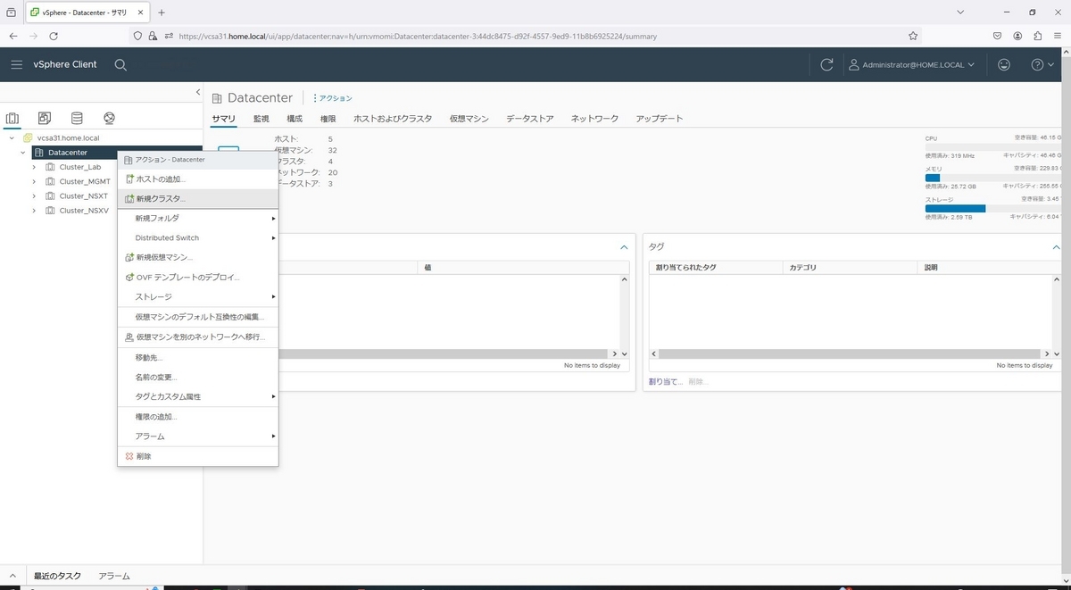Open the help question mark menu
Image resolution: width=1071 pixels, height=590 pixels.
pyautogui.click(x=1042, y=64)
